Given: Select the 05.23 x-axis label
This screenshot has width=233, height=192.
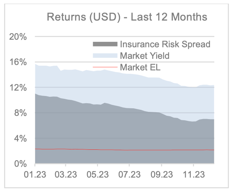Looking at the screenshot, I should pyautogui.click(x=97, y=175).
